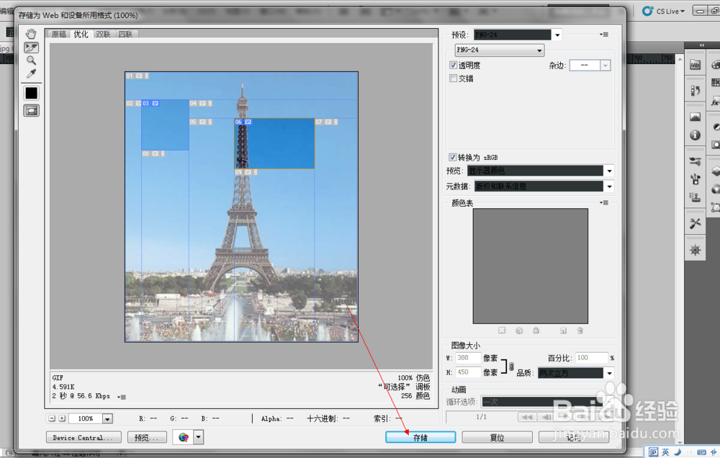The image size is (720, 458).
Task: Open the Clone Source panel icon
Action: coord(696,197)
